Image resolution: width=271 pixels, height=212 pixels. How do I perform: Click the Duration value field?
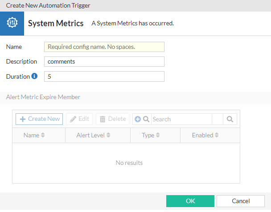pos(104,76)
